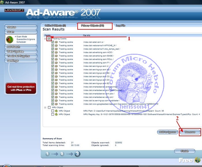Screen dimensions: 202x167
Task: Click cookie icon for bs.serving-sys.com eyeblaster row
Action: click(x=56, y=100)
